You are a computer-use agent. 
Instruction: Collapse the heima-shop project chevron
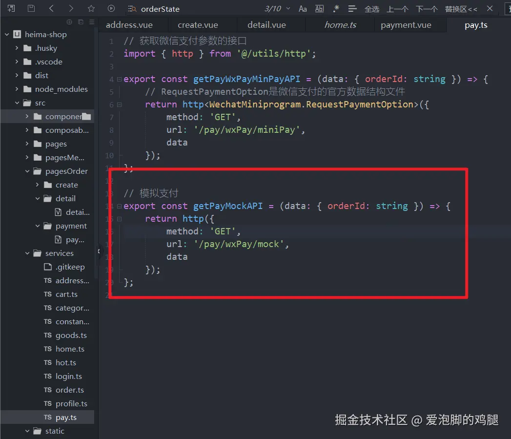(7, 34)
